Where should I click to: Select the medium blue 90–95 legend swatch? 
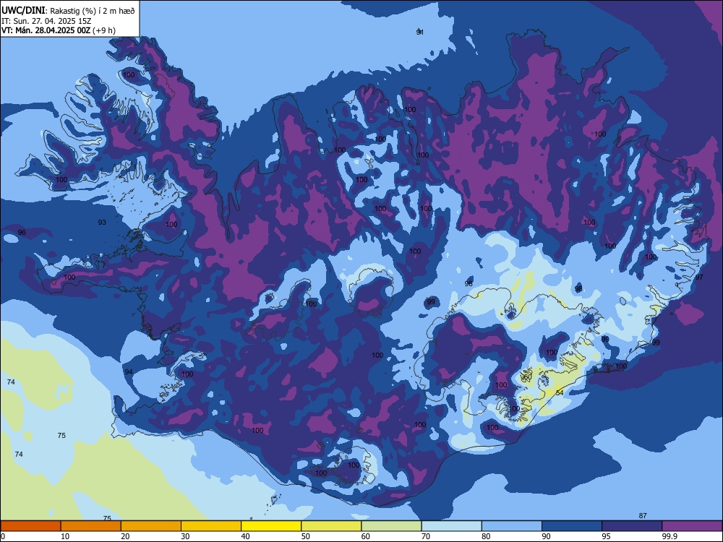(x=572, y=526)
